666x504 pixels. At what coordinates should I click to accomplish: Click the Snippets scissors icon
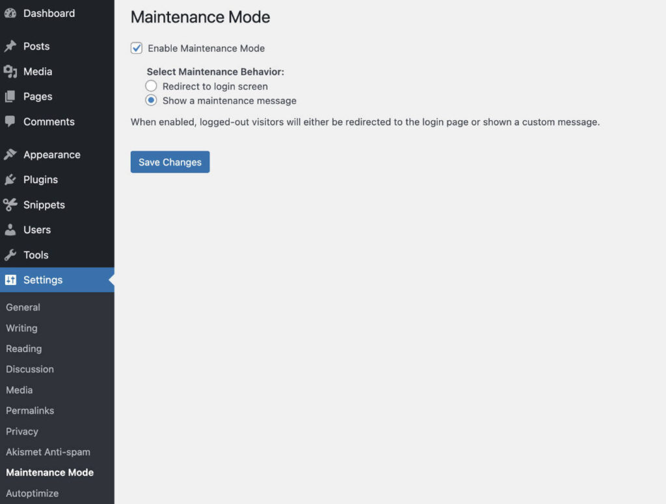pyautogui.click(x=10, y=205)
